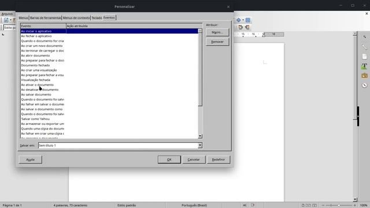Select event 'Ao ativar o documento'
The width and height of the screenshot is (370, 208).
(x=109, y=85)
